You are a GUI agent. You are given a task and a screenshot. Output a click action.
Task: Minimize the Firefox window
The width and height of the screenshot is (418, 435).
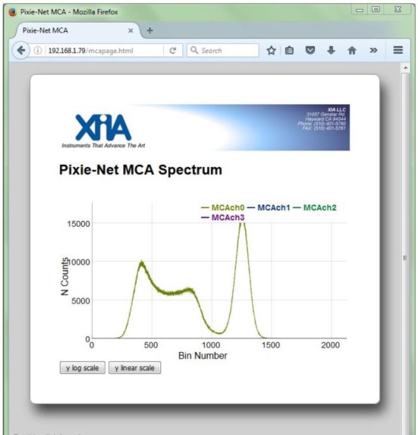click(x=360, y=10)
